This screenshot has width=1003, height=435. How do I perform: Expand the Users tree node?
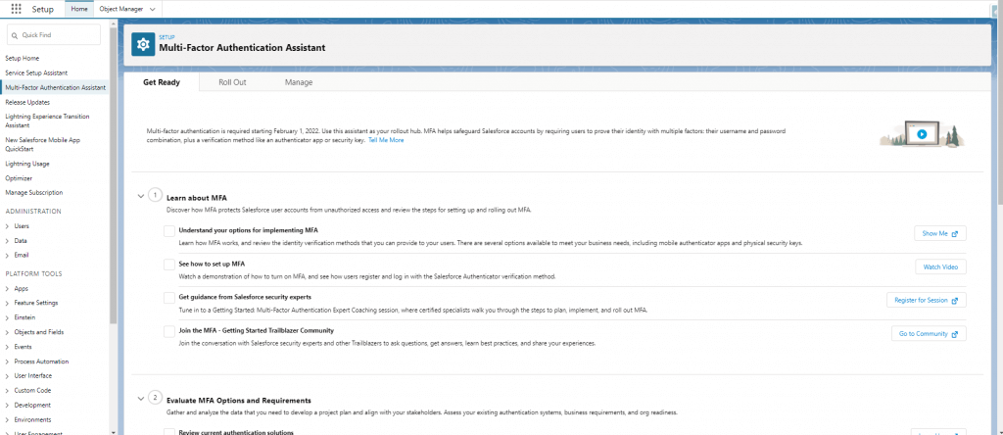tap(7, 226)
